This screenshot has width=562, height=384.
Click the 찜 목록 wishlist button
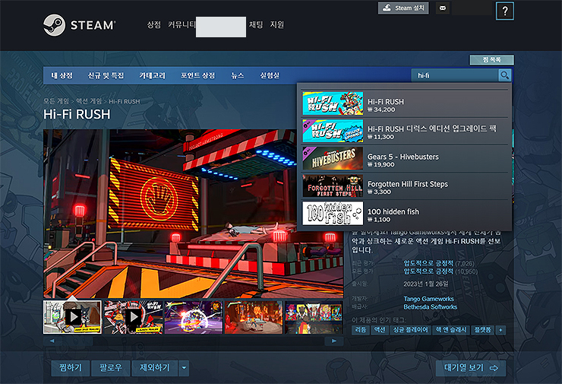click(492, 59)
